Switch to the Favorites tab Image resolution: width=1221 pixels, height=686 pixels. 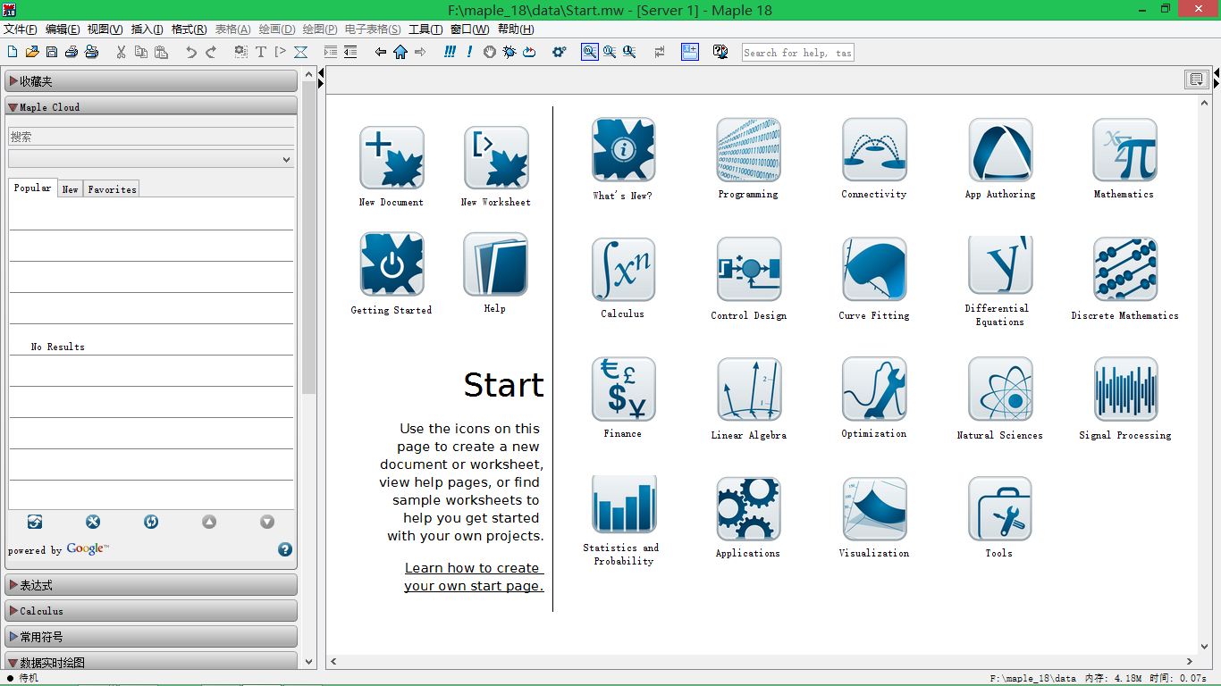coord(112,189)
